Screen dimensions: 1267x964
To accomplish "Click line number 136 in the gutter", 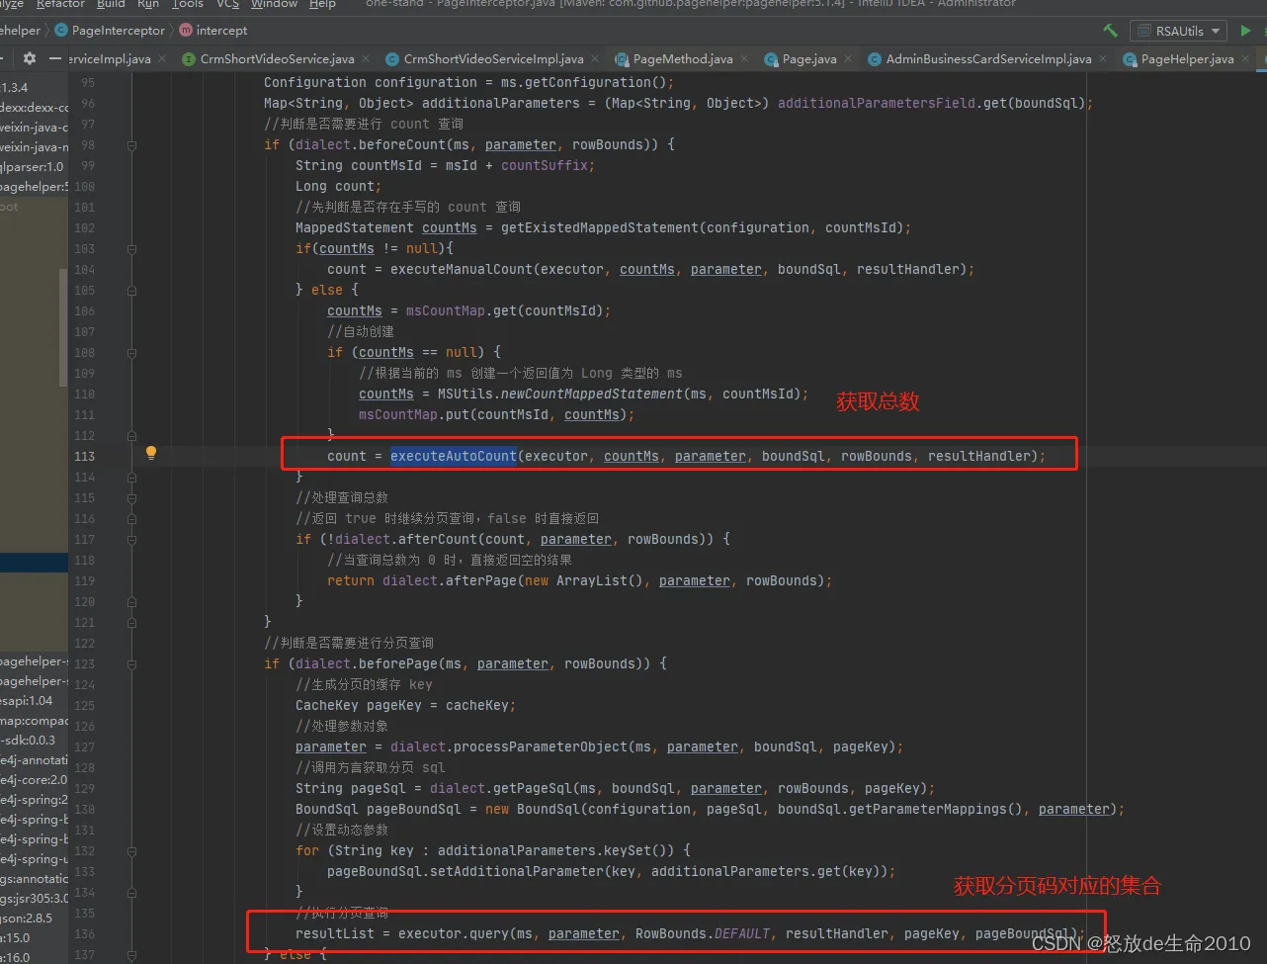I will [x=84, y=933].
